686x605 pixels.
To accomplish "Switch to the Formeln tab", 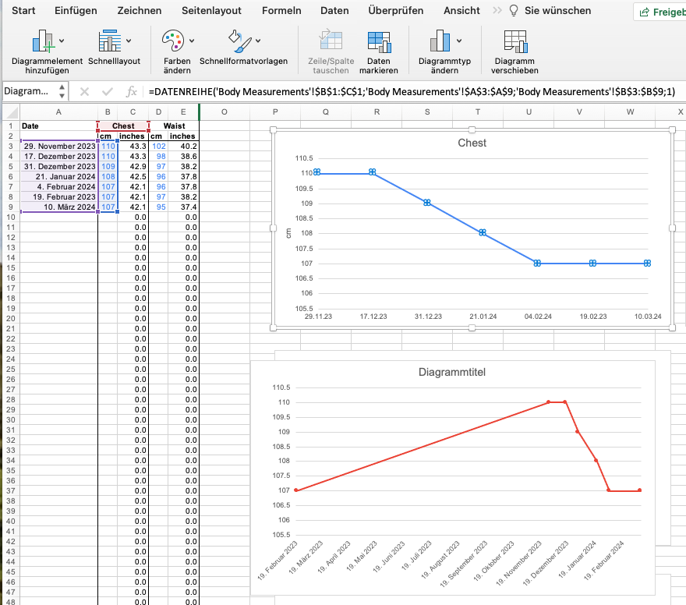I will 281,11.
